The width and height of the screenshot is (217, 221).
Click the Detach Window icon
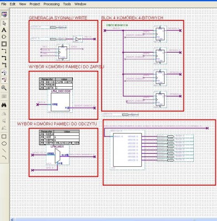[x=4, y=14]
